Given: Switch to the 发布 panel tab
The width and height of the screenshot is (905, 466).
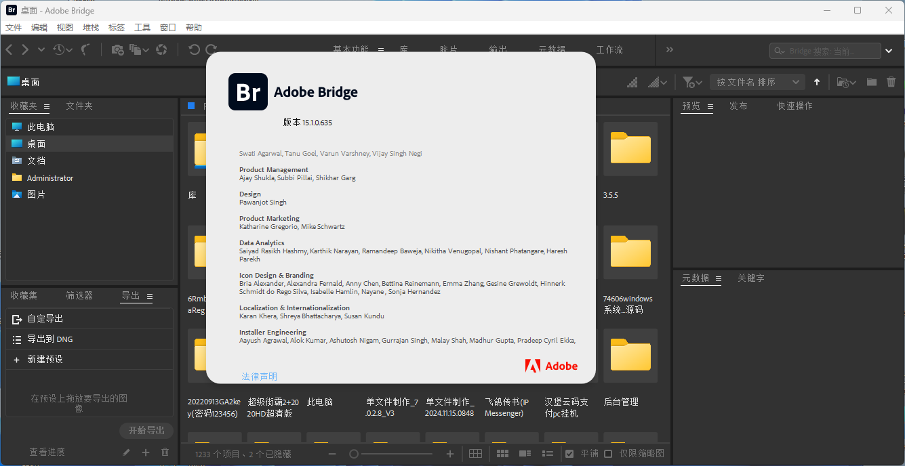Looking at the screenshot, I should [738, 106].
